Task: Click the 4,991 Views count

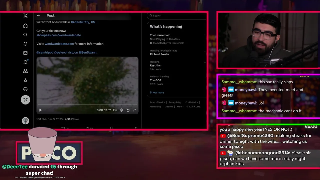Action: [x=72, y=119]
